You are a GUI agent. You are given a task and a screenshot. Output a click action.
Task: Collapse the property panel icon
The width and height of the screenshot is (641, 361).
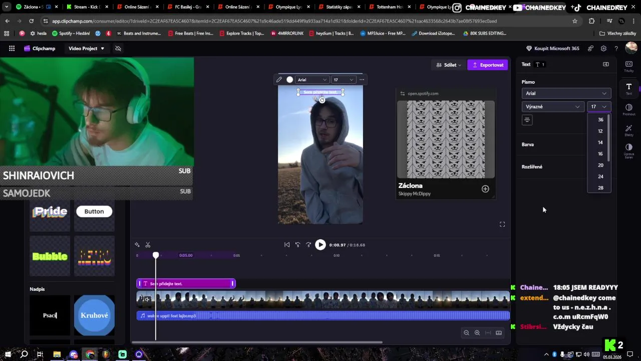tap(606, 64)
